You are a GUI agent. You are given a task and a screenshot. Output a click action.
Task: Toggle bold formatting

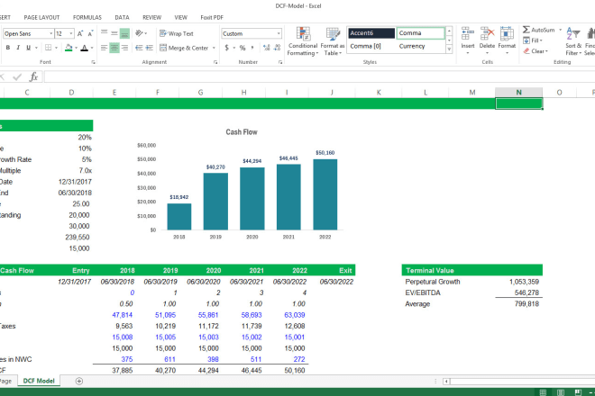point(8,48)
